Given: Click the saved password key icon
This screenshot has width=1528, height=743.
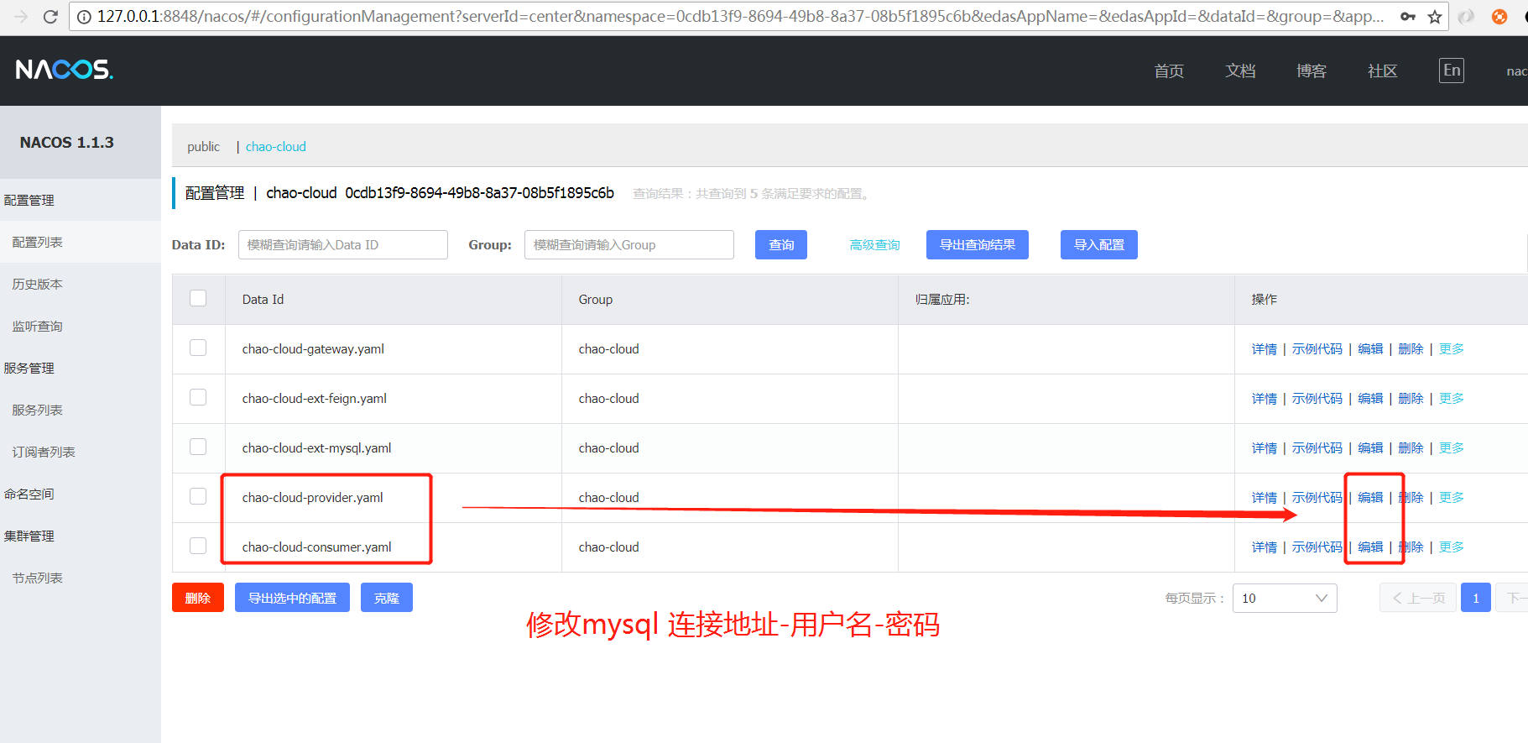Looking at the screenshot, I should pyautogui.click(x=1408, y=17).
